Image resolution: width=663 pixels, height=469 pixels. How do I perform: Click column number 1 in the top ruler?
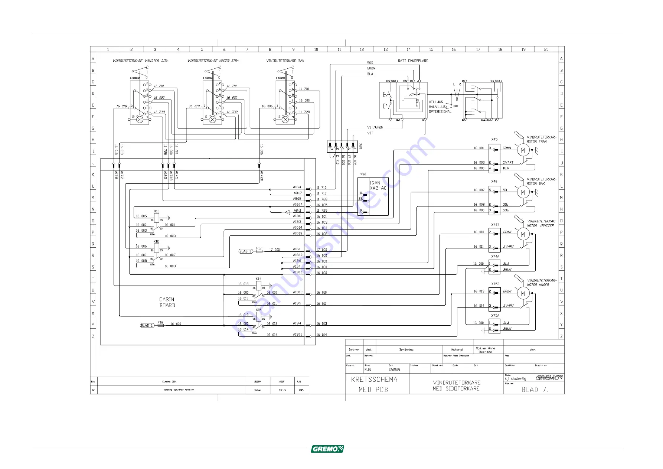pos(108,49)
